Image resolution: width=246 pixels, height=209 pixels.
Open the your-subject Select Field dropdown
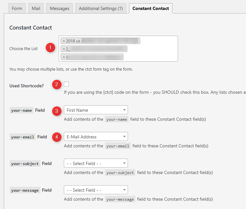[x=96, y=163]
